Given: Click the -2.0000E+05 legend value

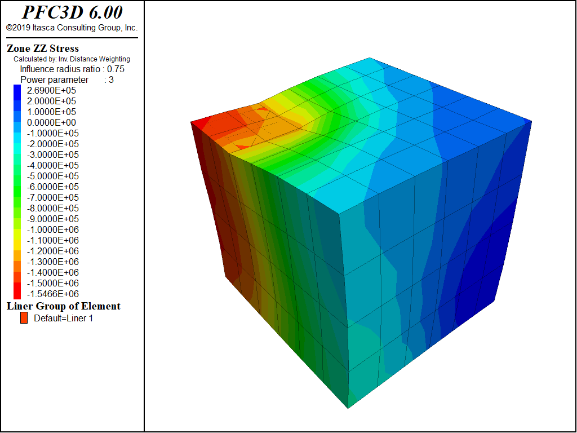Looking at the screenshot, I should [52, 144].
